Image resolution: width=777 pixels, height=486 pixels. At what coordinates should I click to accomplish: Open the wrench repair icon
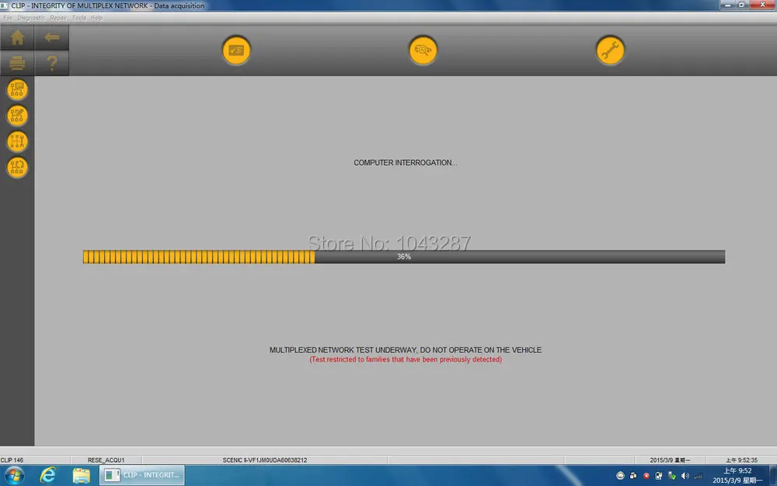pyautogui.click(x=610, y=50)
